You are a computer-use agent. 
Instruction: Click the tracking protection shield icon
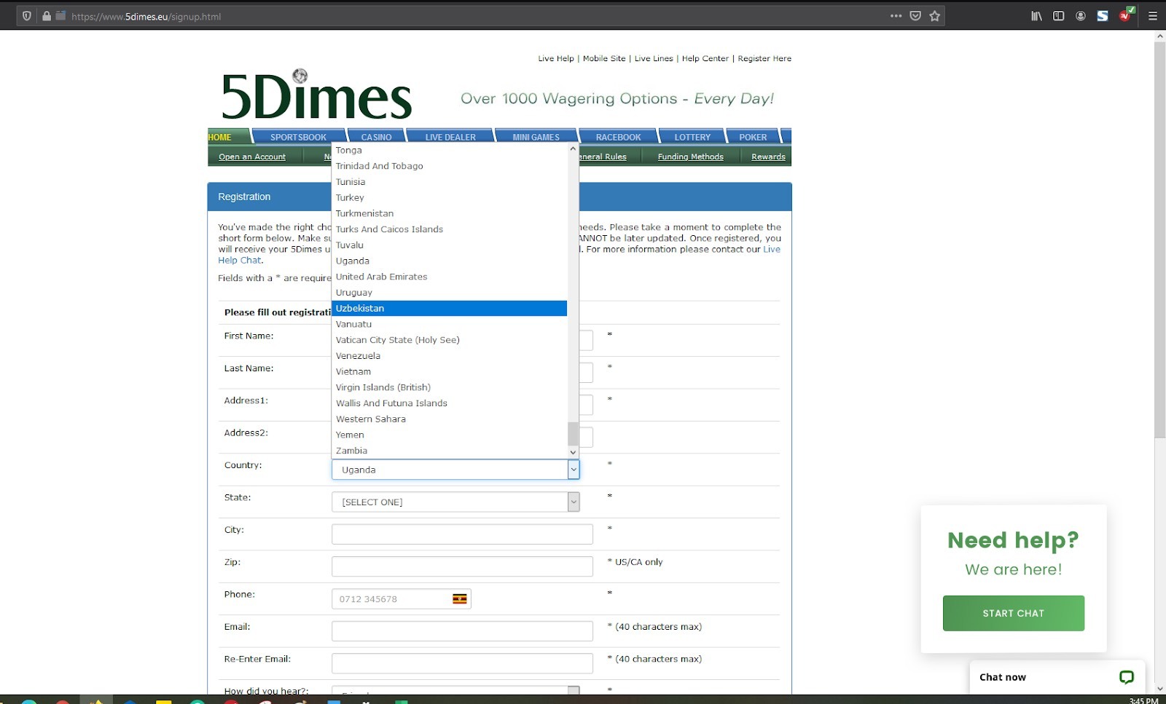click(27, 16)
